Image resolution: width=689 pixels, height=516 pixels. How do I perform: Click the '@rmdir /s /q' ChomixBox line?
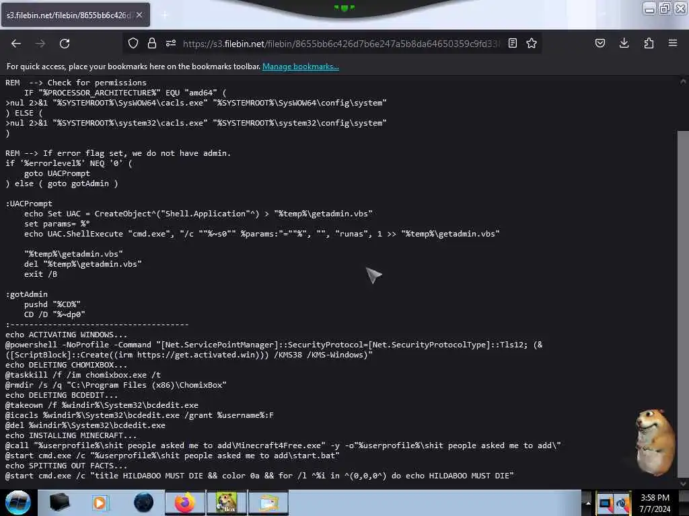pyautogui.click(x=116, y=385)
